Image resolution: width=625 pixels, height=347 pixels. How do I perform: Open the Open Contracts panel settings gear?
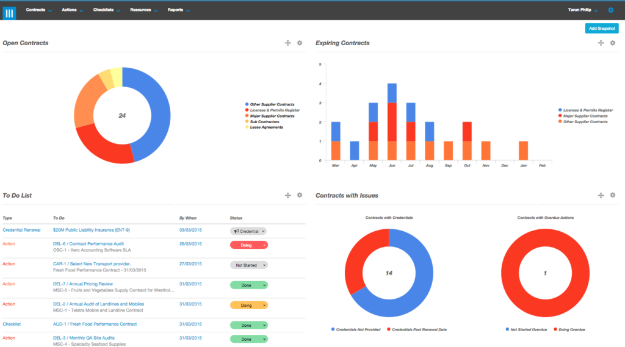coord(299,43)
